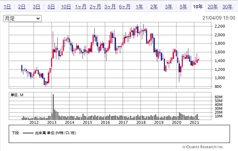Viewport: 238px width, 151px height.
Task: Select the 5日 range tab
Action: click(51, 7)
